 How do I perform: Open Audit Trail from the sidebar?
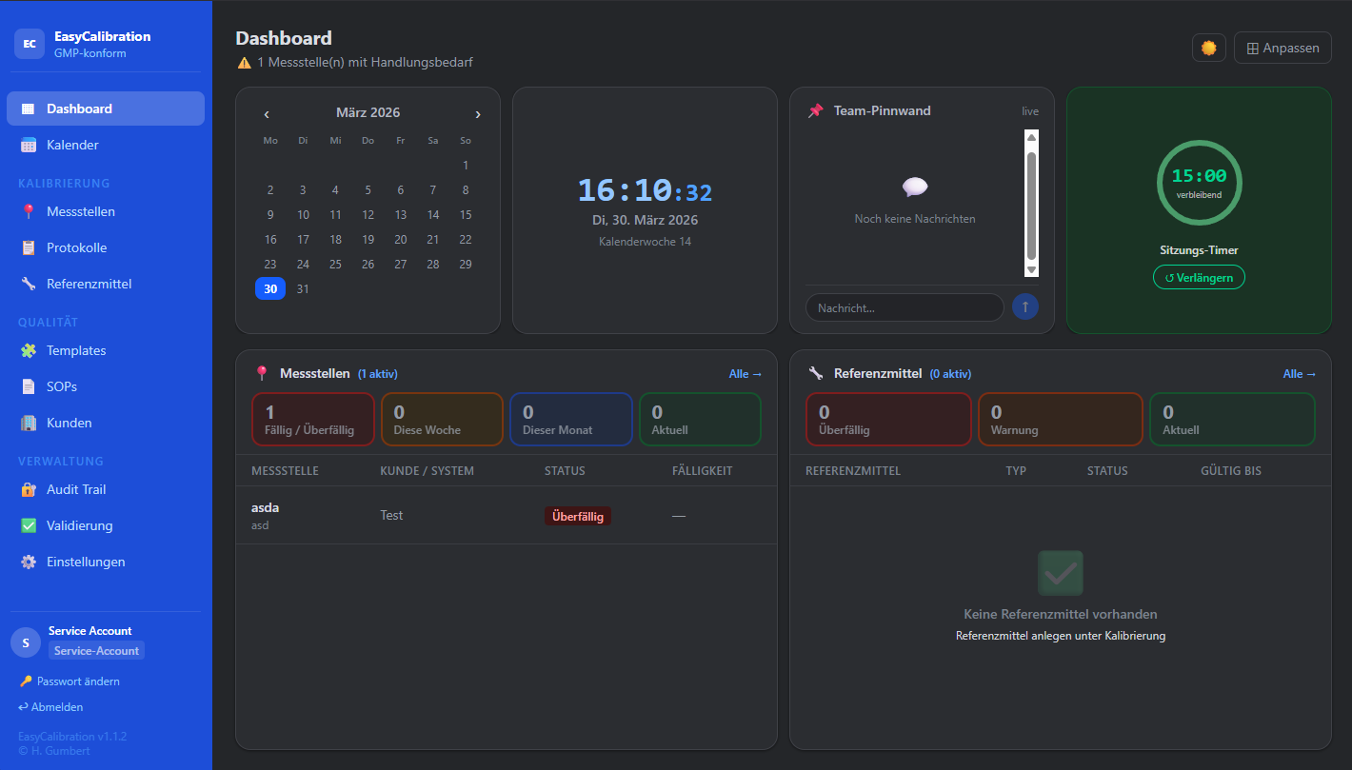(106, 489)
